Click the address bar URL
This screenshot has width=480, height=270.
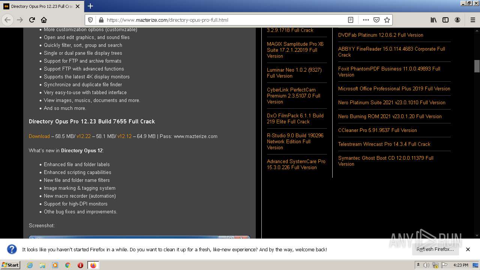click(167, 20)
